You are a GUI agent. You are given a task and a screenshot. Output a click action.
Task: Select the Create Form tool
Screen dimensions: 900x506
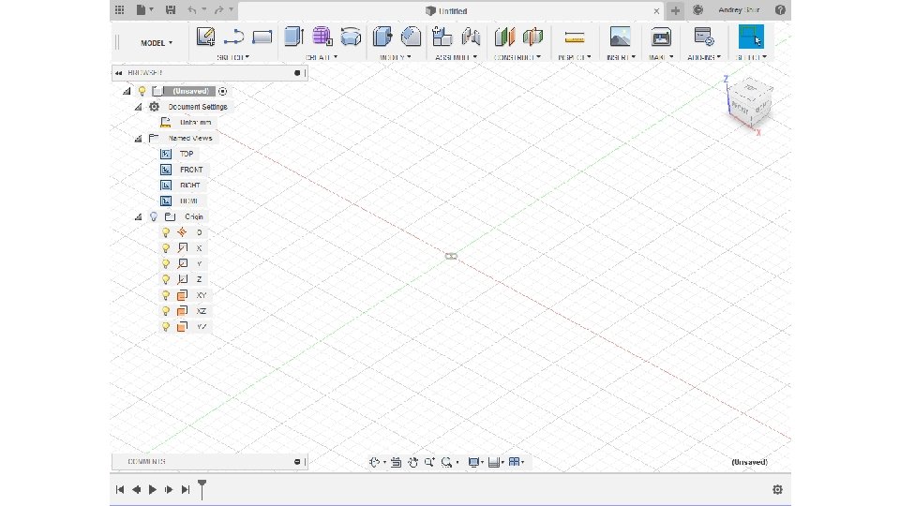pyautogui.click(x=322, y=37)
